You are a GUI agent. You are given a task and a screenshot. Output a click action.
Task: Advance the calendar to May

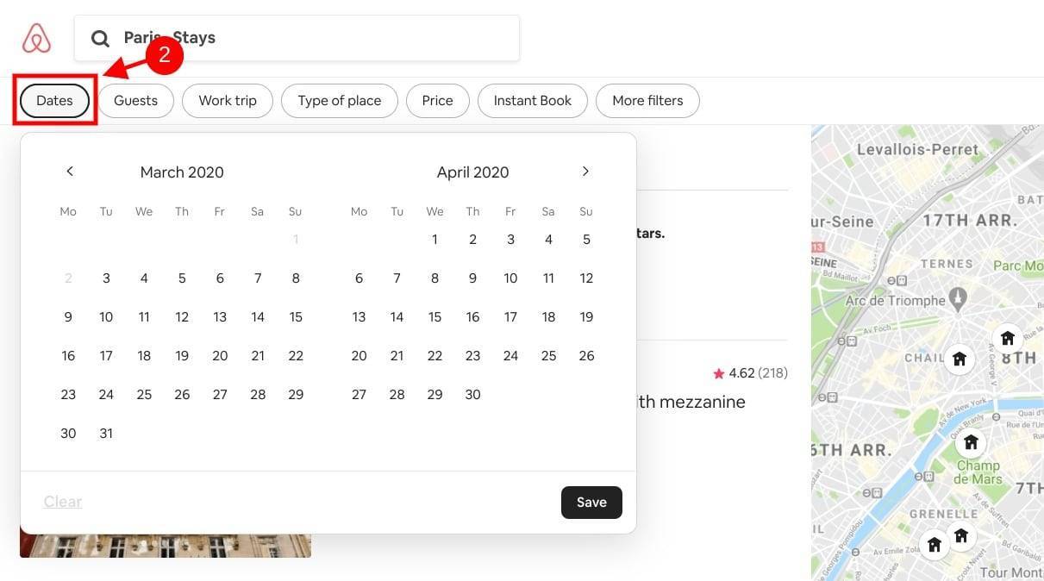click(x=585, y=171)
